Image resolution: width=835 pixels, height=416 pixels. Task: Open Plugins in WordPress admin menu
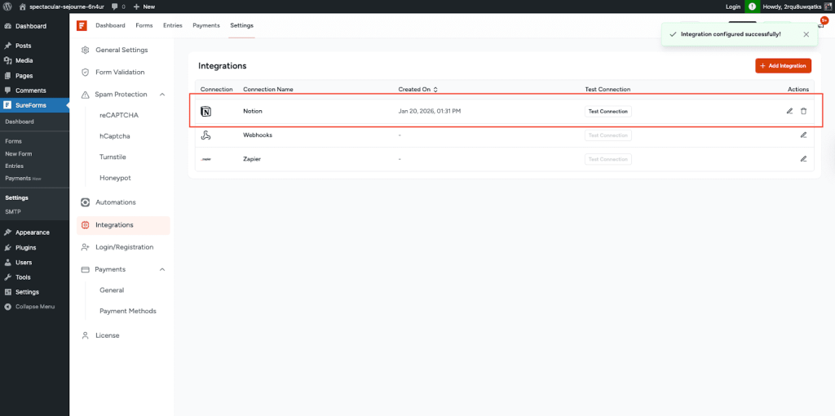tap(25, 247)
